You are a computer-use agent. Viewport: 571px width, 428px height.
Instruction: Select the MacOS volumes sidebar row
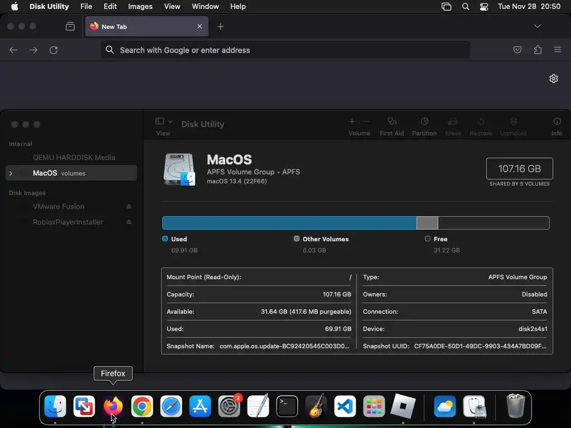(71, 173)
